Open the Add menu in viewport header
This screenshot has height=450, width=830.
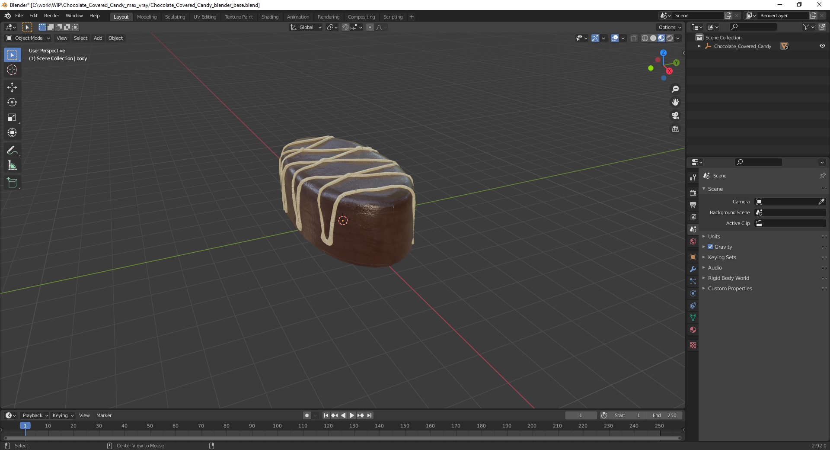98,38
